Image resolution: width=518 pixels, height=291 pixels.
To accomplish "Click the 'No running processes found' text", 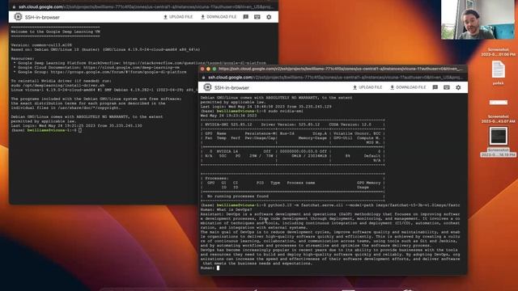I will point(238,196).
